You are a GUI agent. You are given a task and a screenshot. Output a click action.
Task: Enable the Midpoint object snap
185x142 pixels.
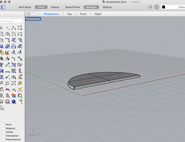click(x=3, y=128)
